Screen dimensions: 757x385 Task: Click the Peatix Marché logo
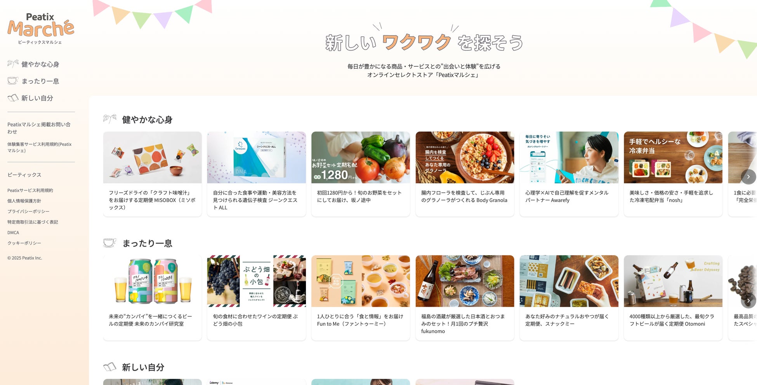pos(41,29)
